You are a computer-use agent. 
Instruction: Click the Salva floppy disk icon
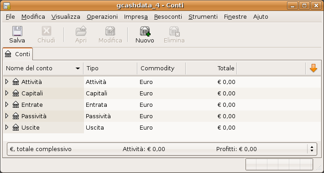17,31
